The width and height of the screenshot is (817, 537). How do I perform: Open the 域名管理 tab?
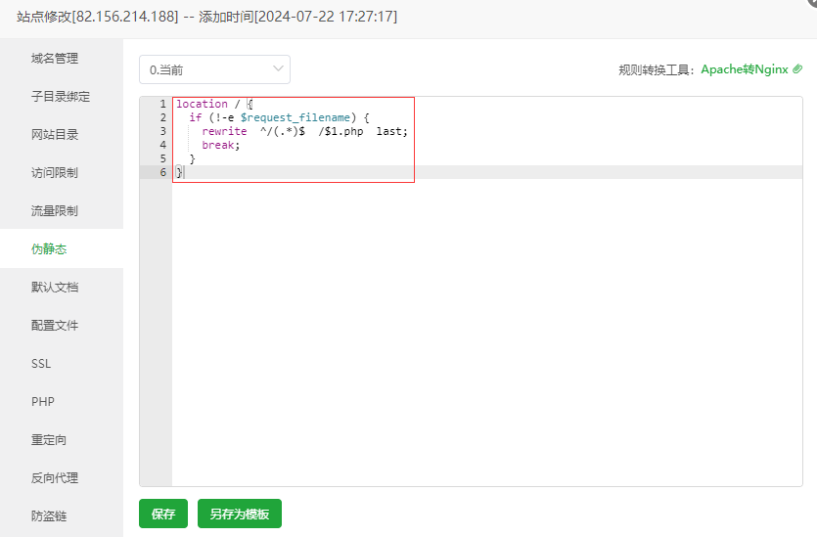coord(55,59)
